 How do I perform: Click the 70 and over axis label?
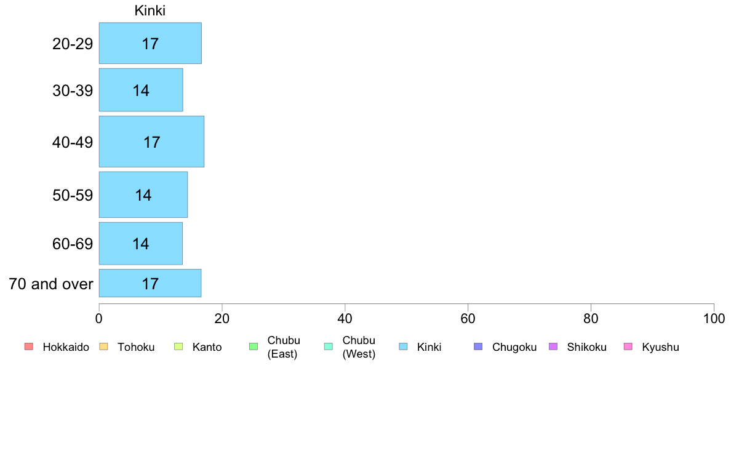coord(51,284)
